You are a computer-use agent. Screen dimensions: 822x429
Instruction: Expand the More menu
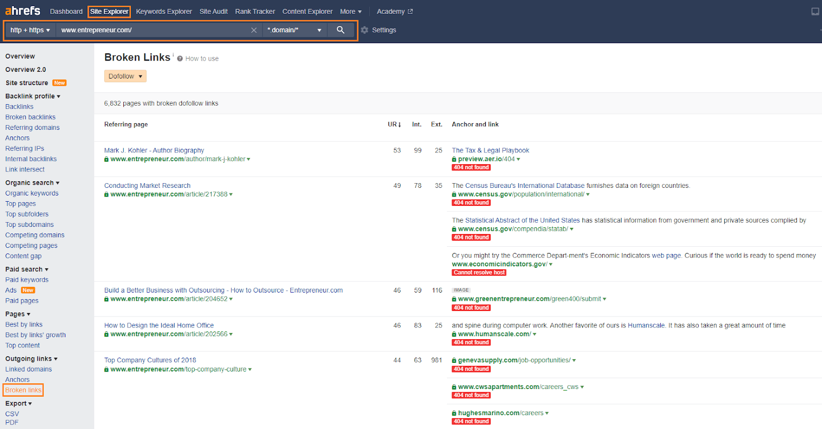[x=351, y=11]
